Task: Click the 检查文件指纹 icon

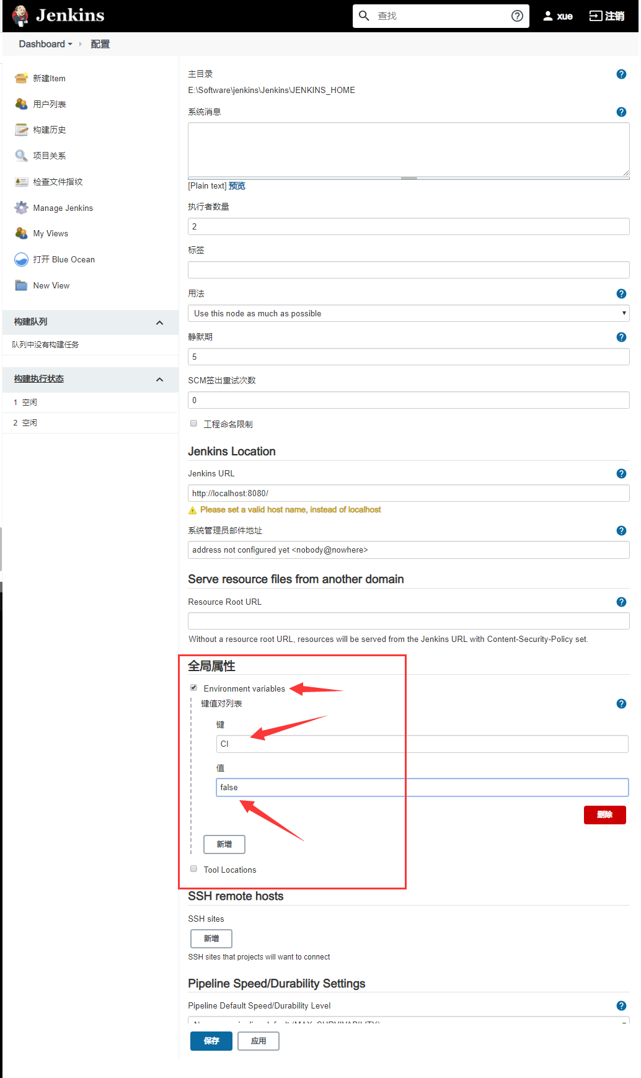Action: 21,182
